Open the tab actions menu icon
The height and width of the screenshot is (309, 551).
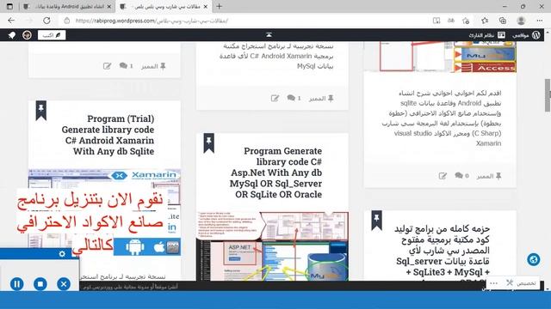(9, 6)
